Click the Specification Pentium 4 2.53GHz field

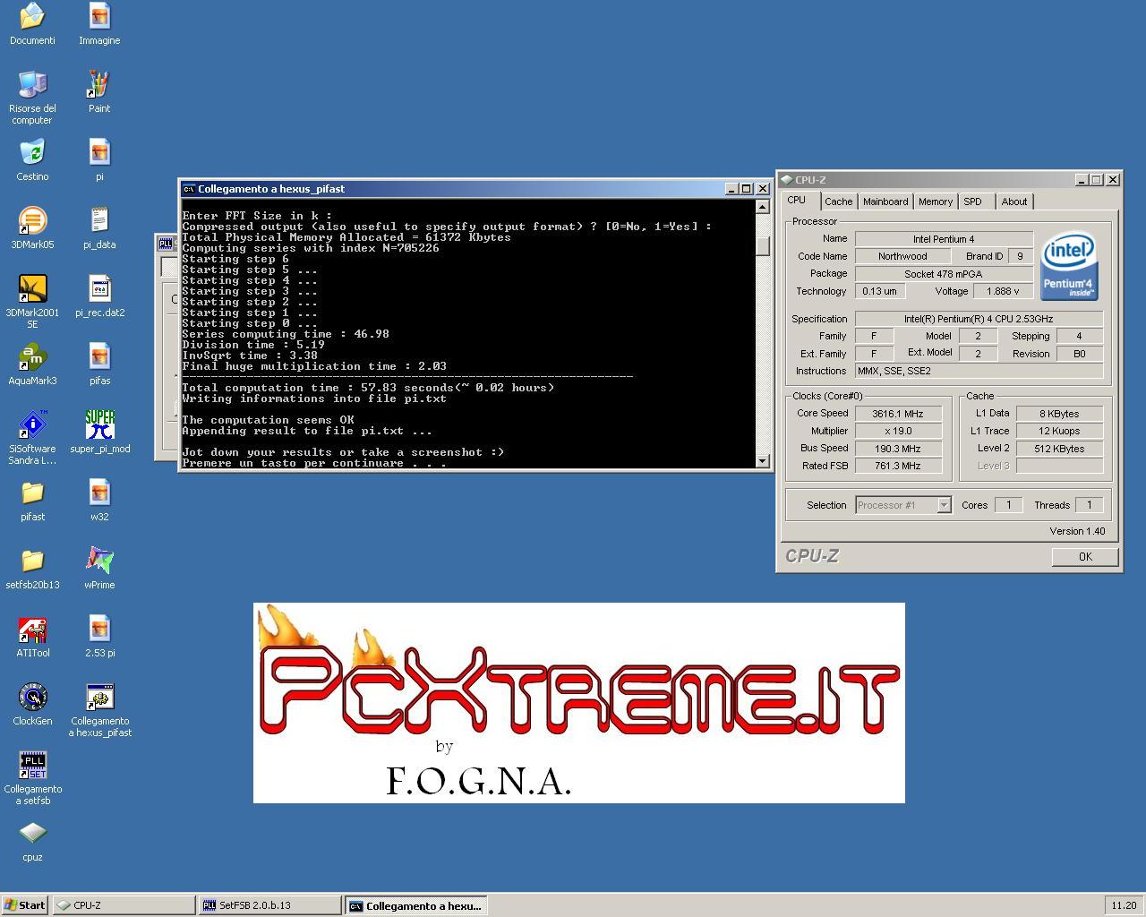click(x=979, y=319)
